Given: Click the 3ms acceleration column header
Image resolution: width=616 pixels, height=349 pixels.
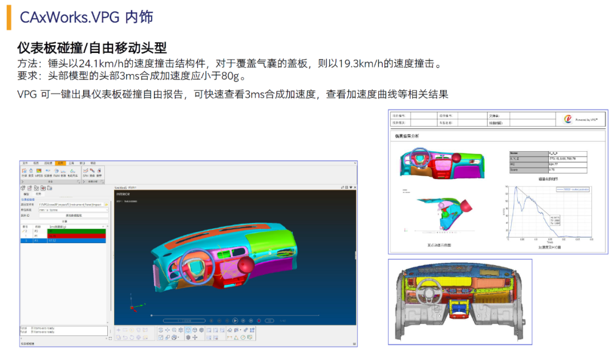Looking at the screenshot, I should pyautogui.click(x=76, y=226).
